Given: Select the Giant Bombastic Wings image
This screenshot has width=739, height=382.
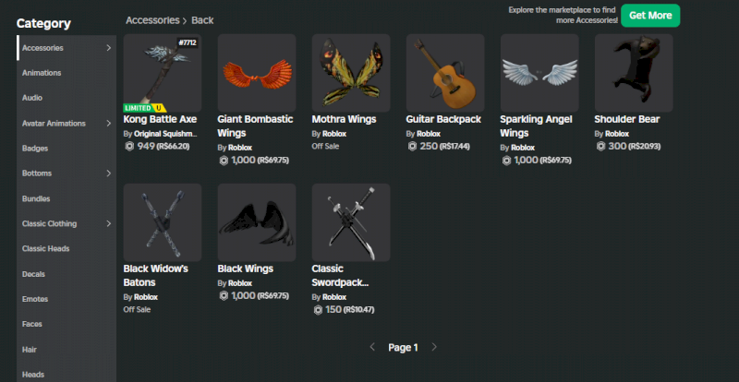Looking at the screenshot, I should [257, 73].
